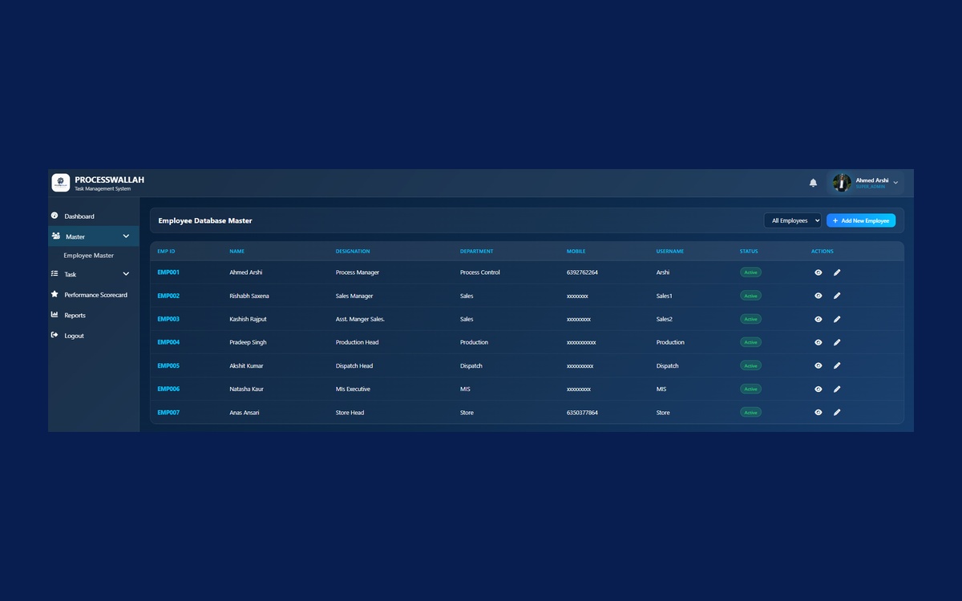962x601 pixels.
Task: Select the Process Control department cell
Action: pos(480,272)
